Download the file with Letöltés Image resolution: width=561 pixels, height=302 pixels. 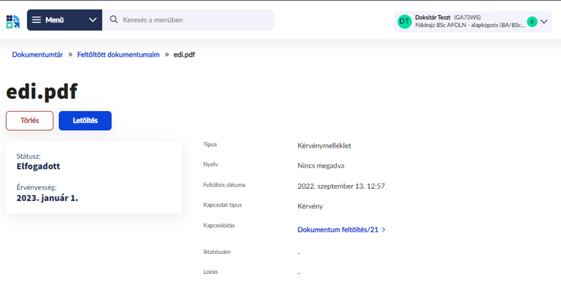click(85, 120)
